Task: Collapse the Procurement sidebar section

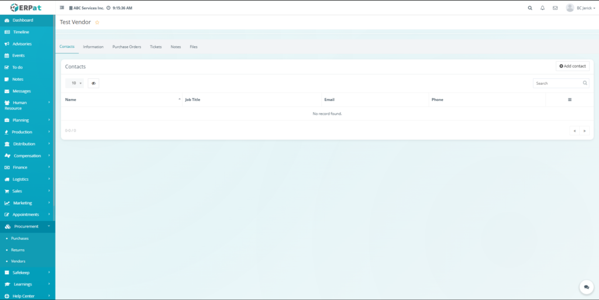Action: 27,226
